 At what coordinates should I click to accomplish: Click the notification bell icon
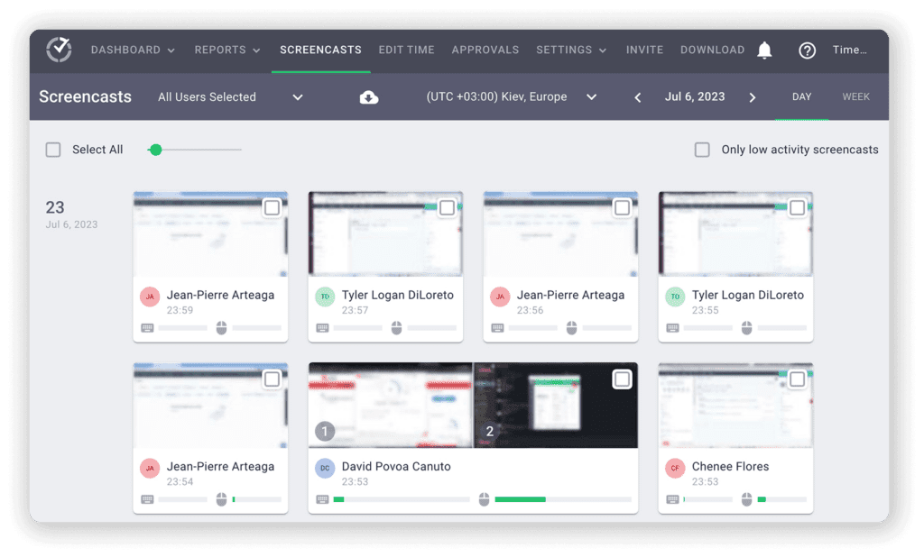(764, 50)
